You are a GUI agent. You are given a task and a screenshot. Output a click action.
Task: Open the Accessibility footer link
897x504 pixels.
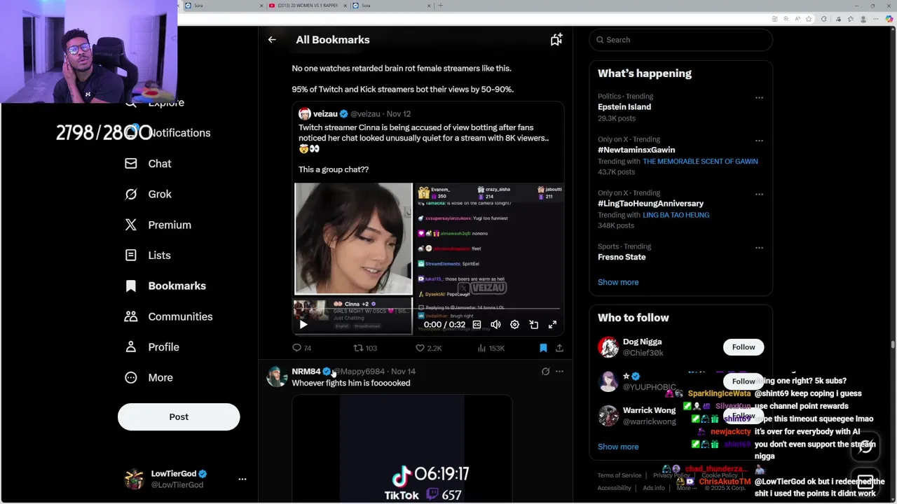[615, 488]
